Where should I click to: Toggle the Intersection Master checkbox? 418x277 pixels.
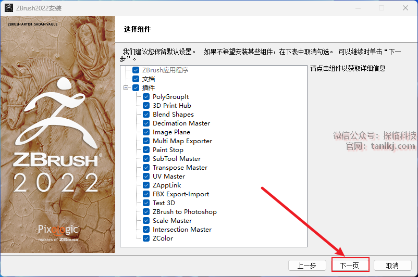pos(146,229)
